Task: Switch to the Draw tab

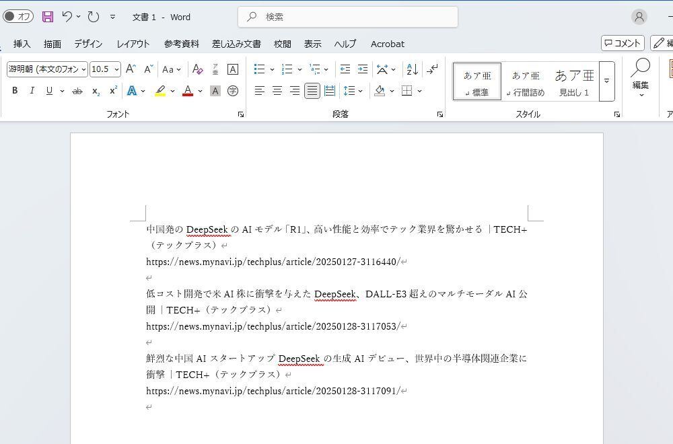Action: pyautogui.click(x=52, y=44)
